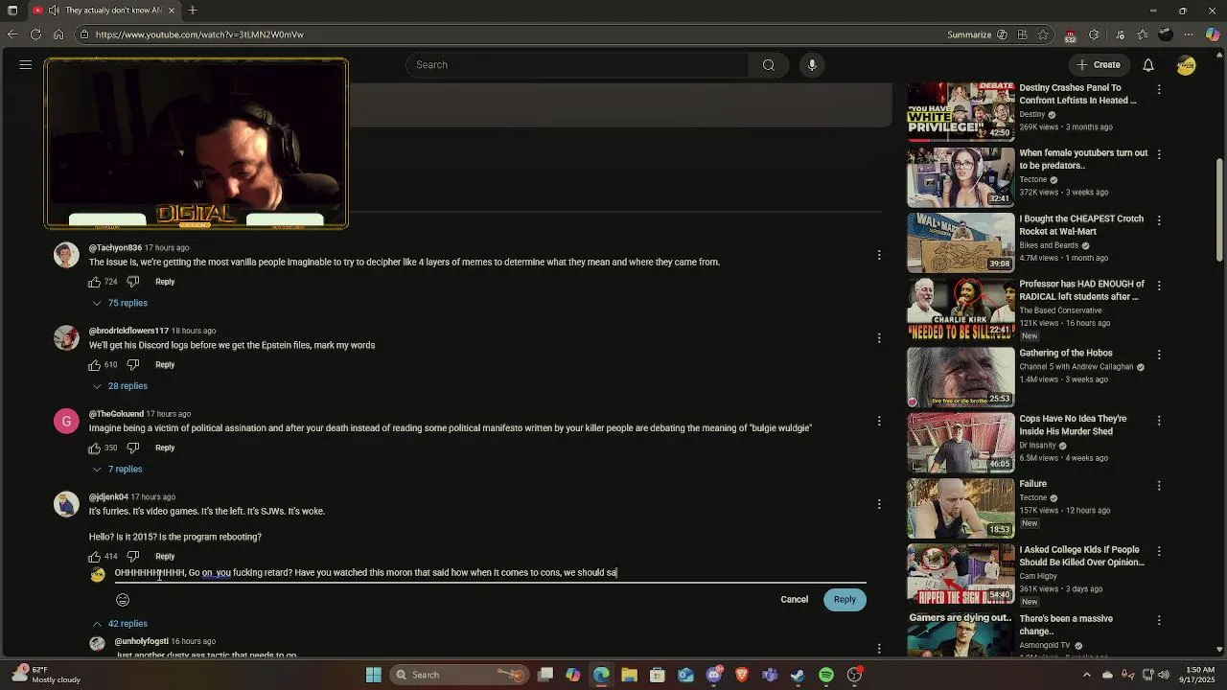Viewport: 1227px width, 690px height.
Task: Expand 28 replies under @brodrickflowers117 comment
Action: [120, 386]
